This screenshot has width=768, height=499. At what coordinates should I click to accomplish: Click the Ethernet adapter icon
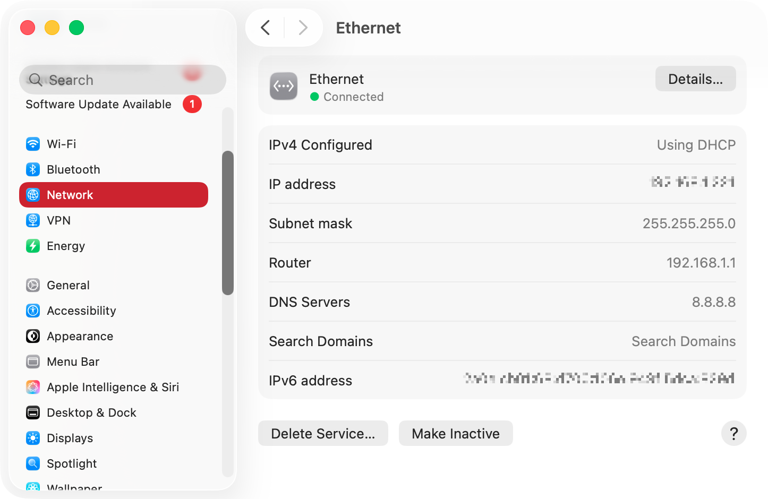(x=284, y=86)
